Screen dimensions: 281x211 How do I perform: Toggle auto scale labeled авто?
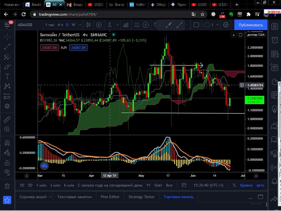(260, 185)
